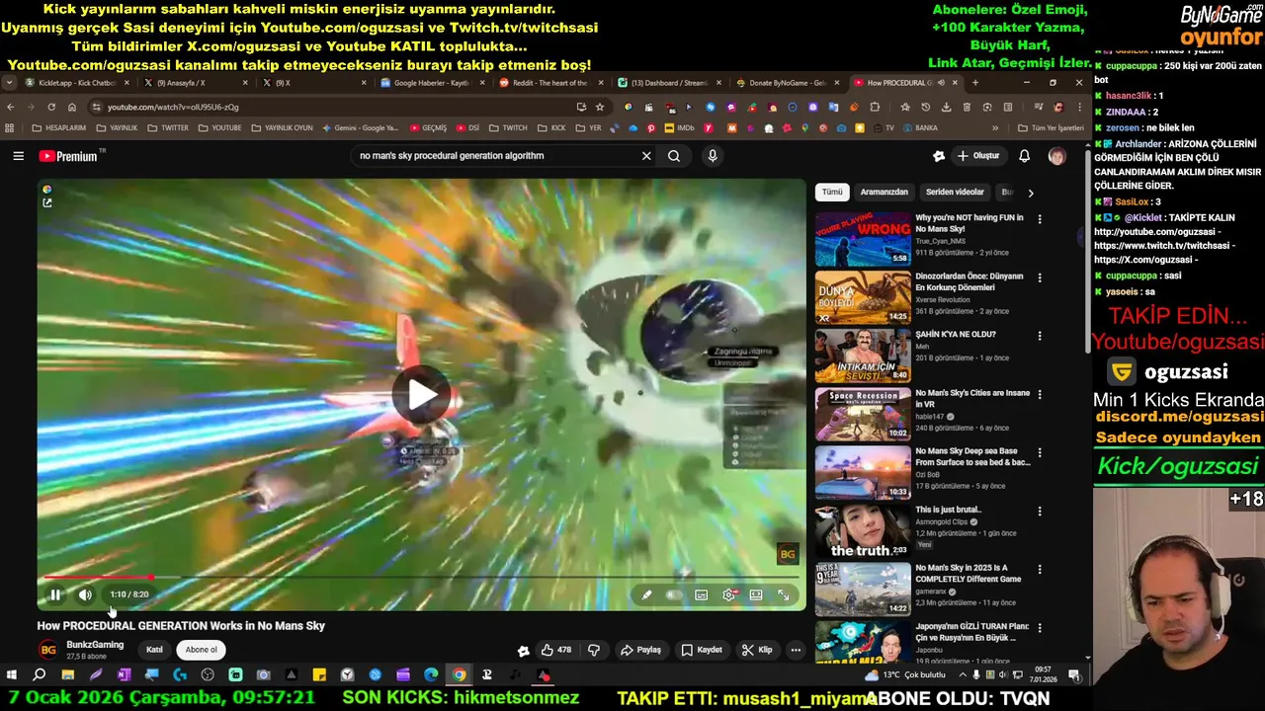
Task: Open the player settings gear
Action: [729, 594]
